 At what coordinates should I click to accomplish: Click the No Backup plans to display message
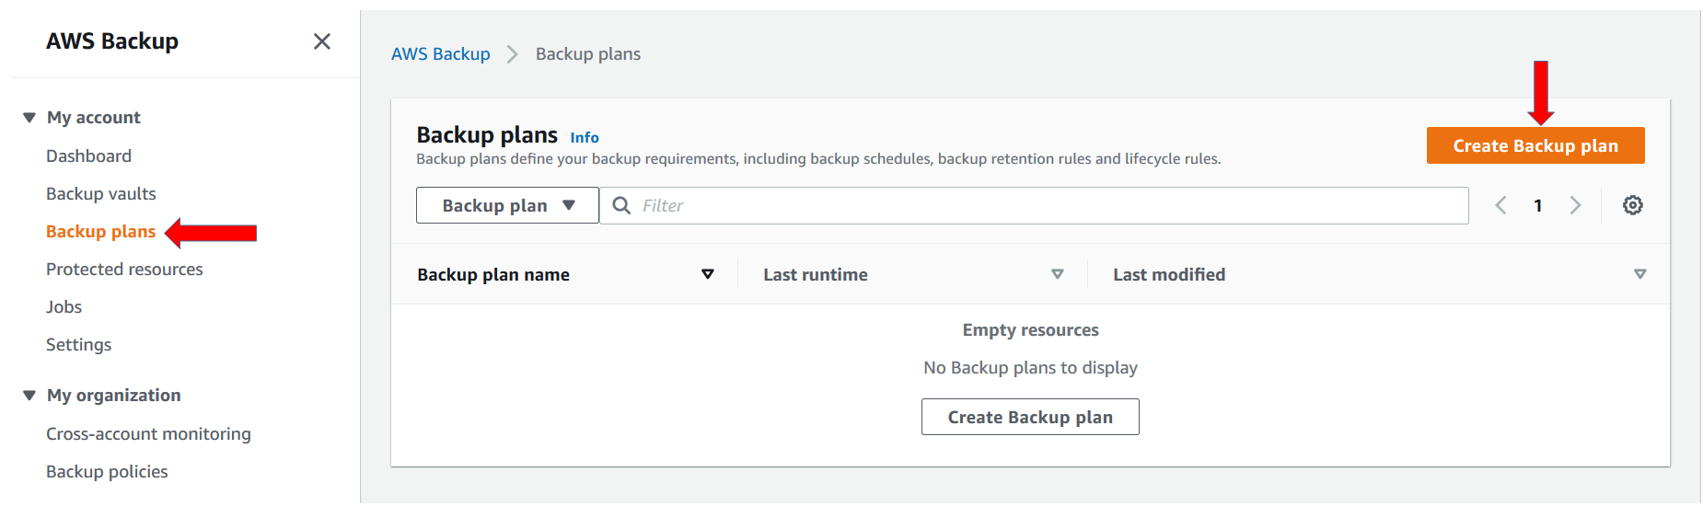1030,368
